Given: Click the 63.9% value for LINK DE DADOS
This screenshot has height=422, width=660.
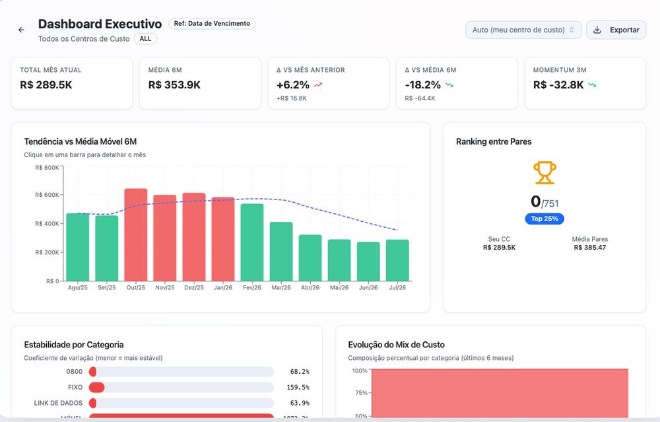Looking at the screenshot, I should 300,403.
